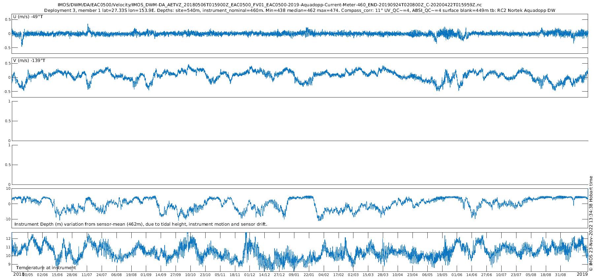Click the '10/04' date tick

398,275
